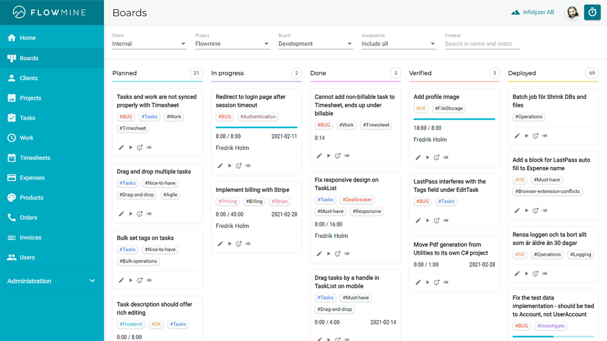Expand the Administration section
The width and height of the screenshot is (607, 341).
pos(52,281)
